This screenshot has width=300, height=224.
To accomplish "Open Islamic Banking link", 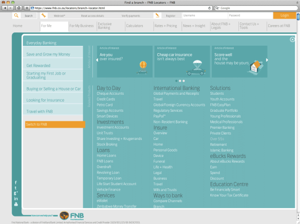I will (x=222, y=150).
